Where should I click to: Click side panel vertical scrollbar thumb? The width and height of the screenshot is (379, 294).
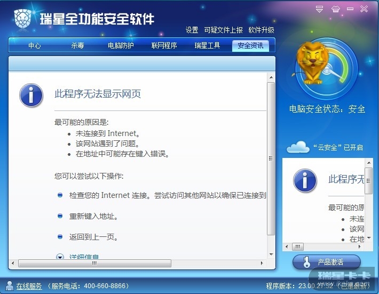[x=368, y=181]
